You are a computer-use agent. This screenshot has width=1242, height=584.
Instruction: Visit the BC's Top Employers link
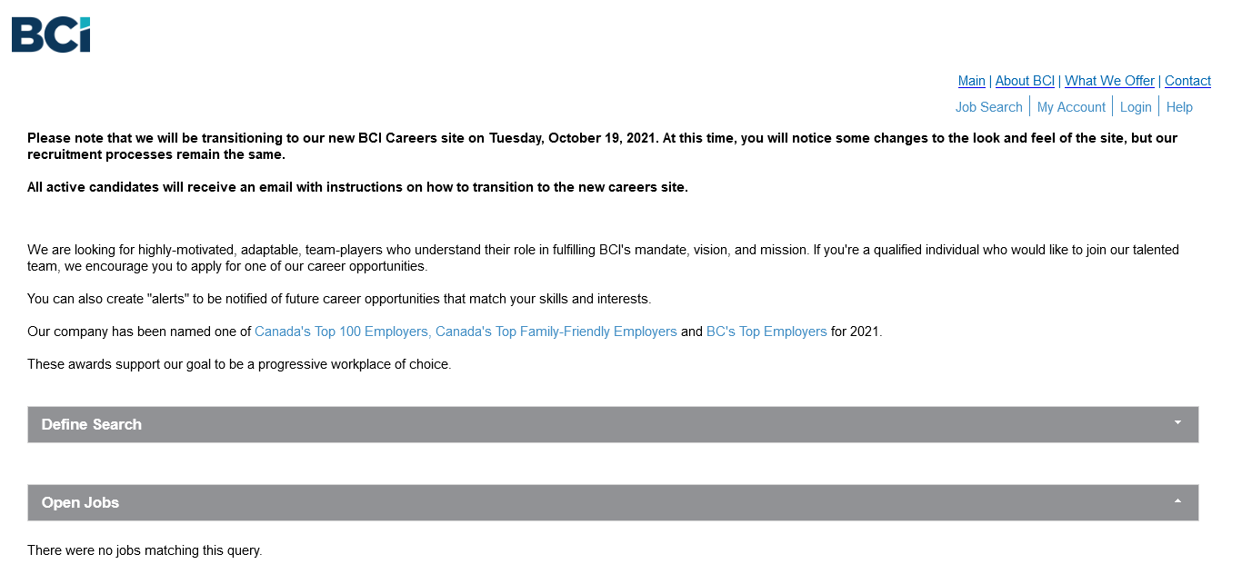coord(766,332)
